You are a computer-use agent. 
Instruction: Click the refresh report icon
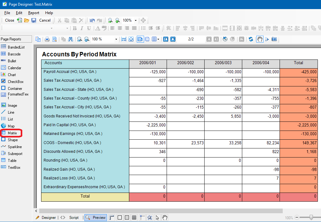pyautogui.click(x=251, y=39)
